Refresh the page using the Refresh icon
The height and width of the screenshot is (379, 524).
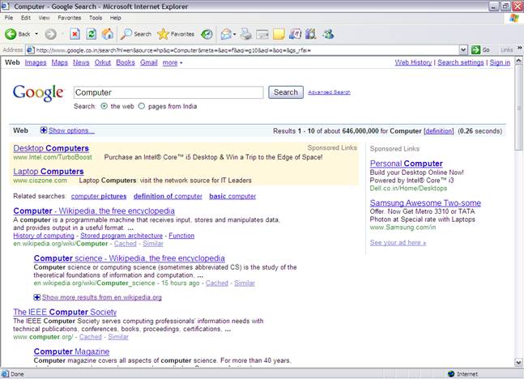[92, 34]
